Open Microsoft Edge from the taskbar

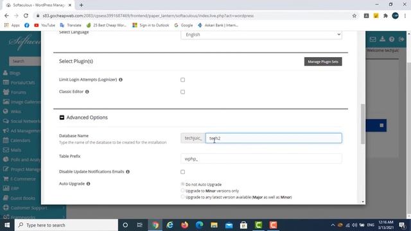pos(199,225)
